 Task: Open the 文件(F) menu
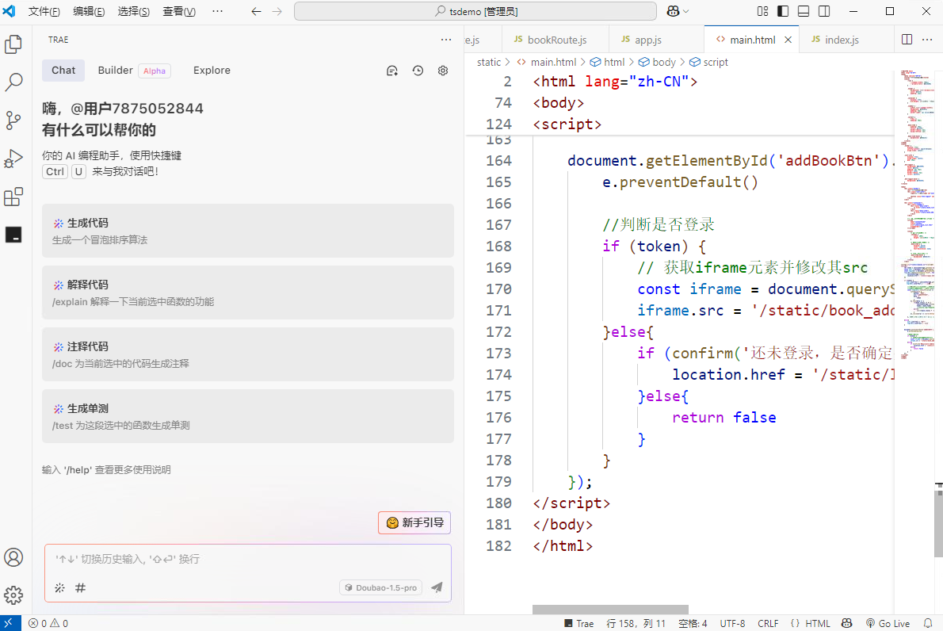pyautogui.click(x=44, y=11)
